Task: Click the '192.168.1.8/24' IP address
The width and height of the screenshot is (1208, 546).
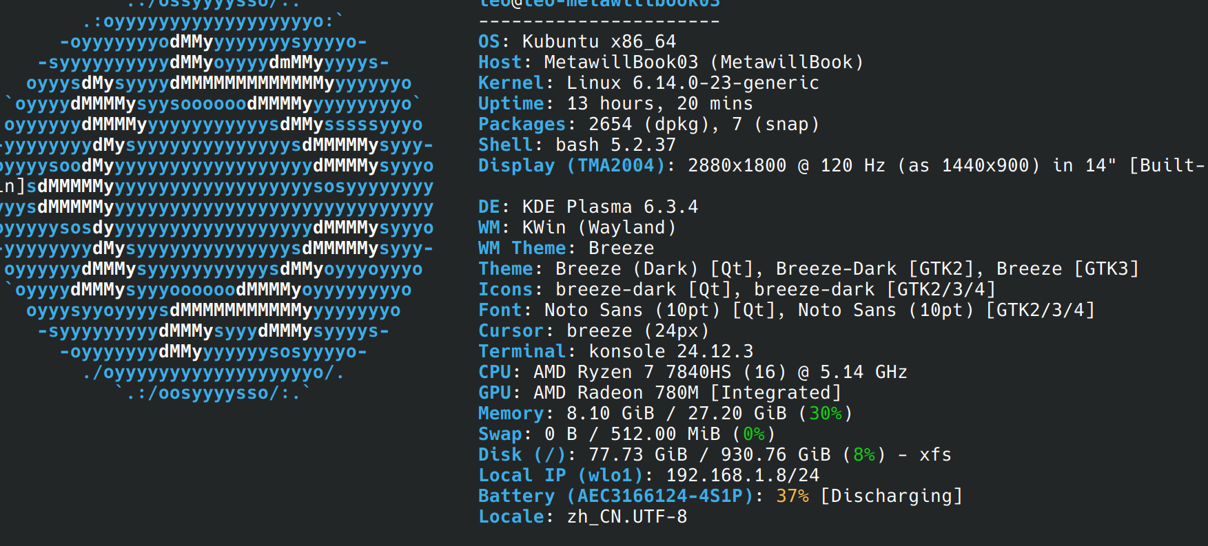Action: click(743, 475)
